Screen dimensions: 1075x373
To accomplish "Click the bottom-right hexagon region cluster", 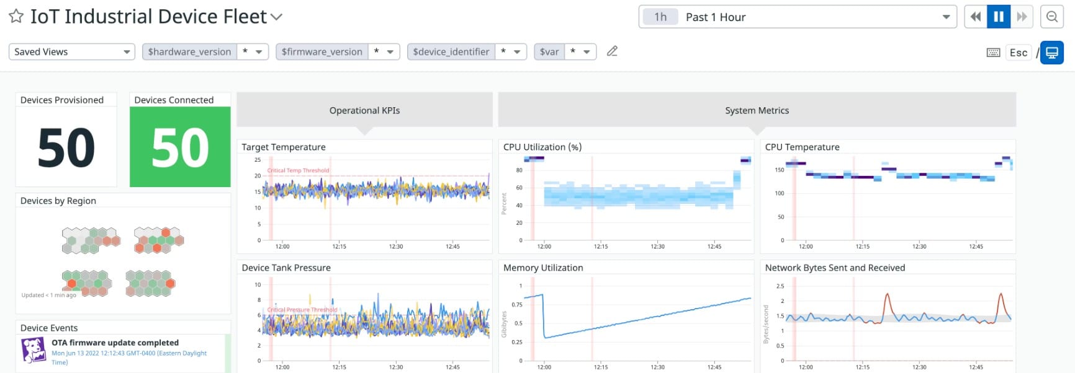I will (x=150, y=283).
